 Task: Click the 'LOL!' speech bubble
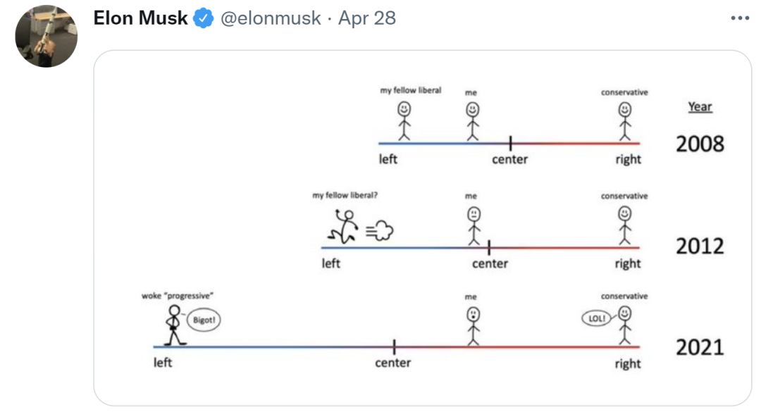click(595, 318)
